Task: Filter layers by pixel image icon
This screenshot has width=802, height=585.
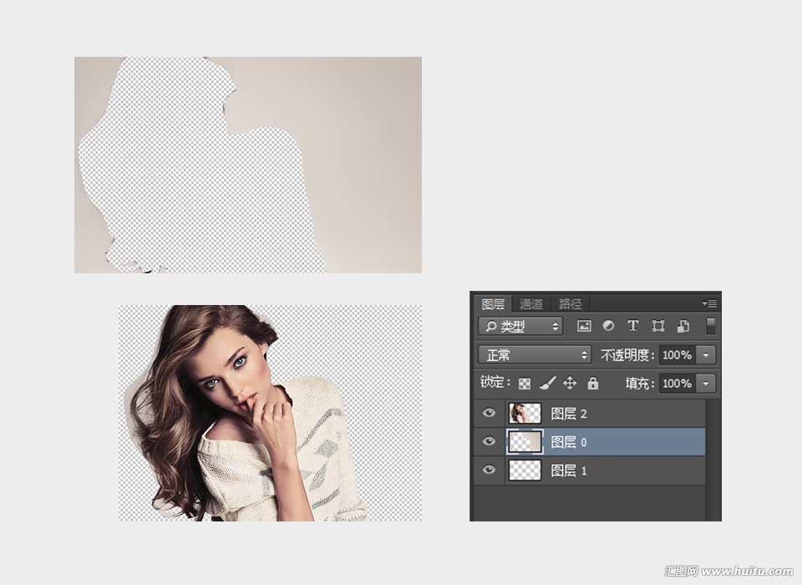Action: click(584, 326)
